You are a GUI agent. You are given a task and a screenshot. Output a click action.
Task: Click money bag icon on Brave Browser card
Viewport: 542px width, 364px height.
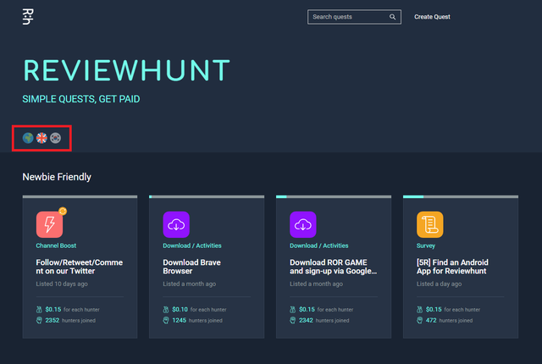[x=166, y=310]
